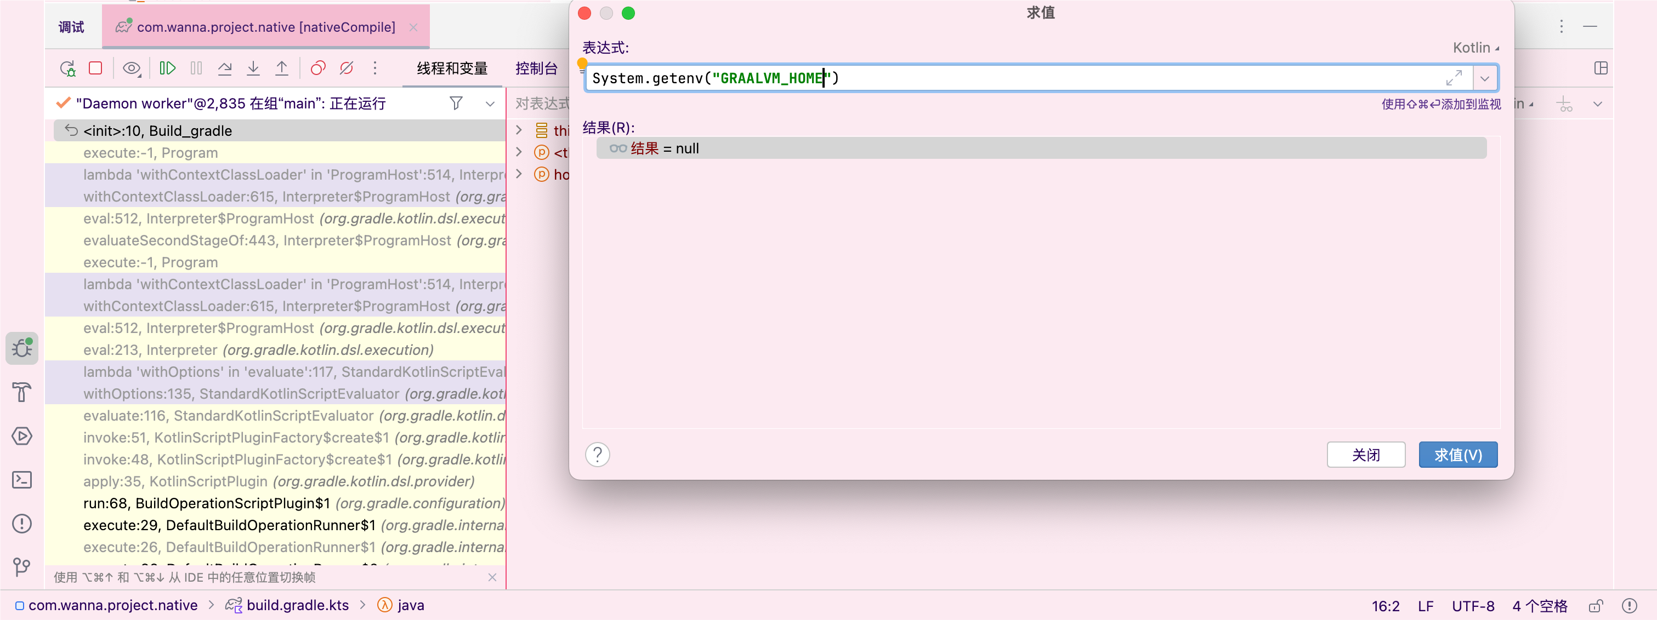Close the nativeCompile debug tab
The width and height of the screenshot is (1657, 620).
pyautogui.click(x=413, y=27)
